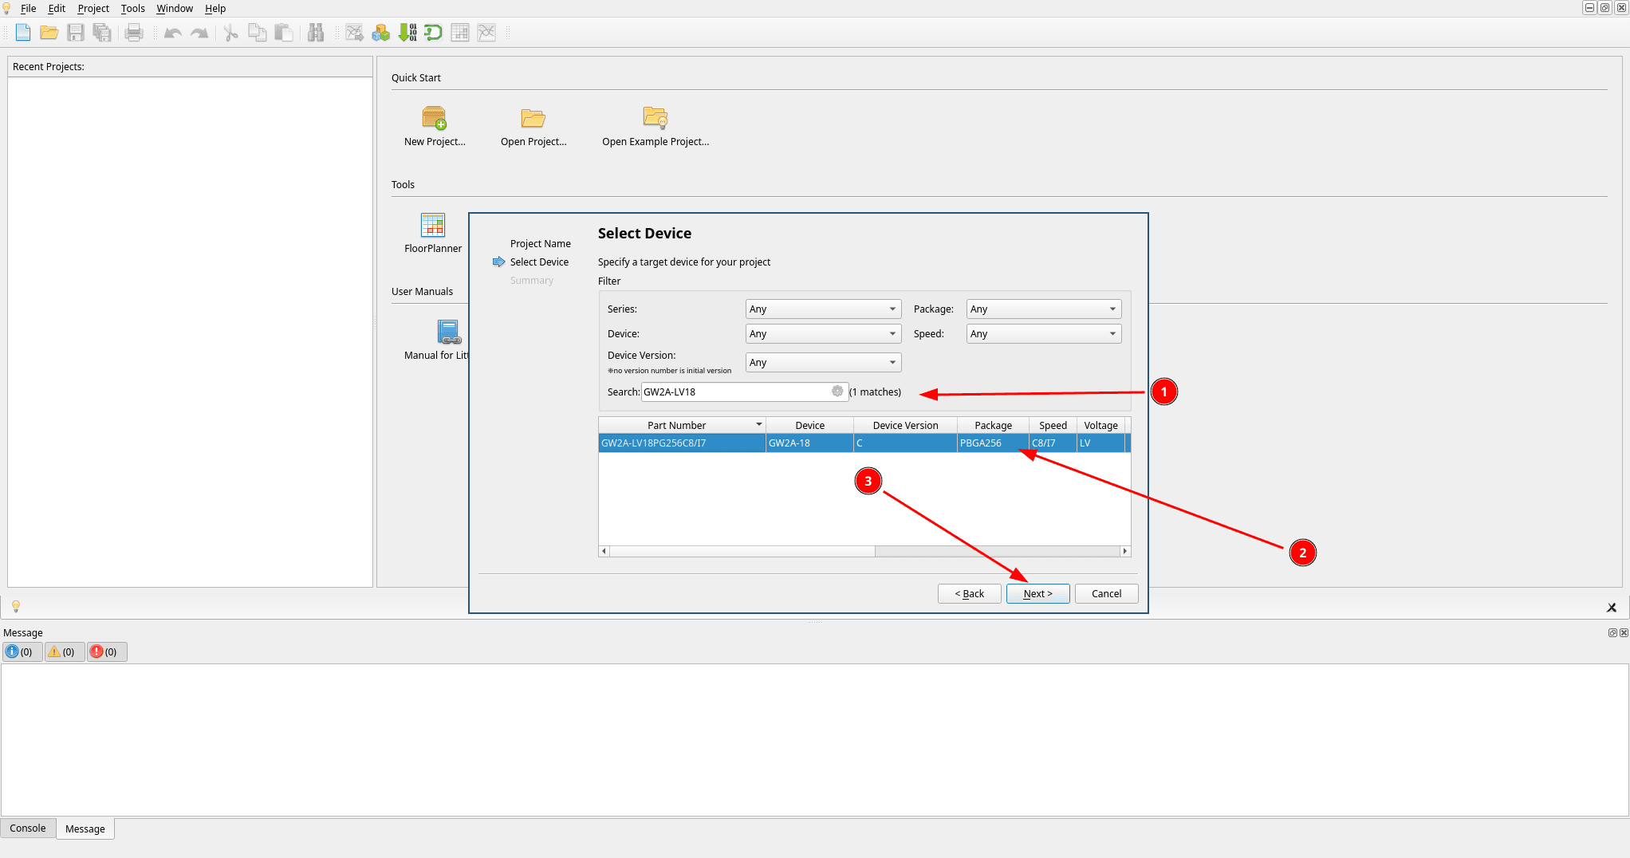Image resolution: width=1630 pixels, height=858 pixels.
Task: Click the Voltage column header
Action: tap(1100, 425)
